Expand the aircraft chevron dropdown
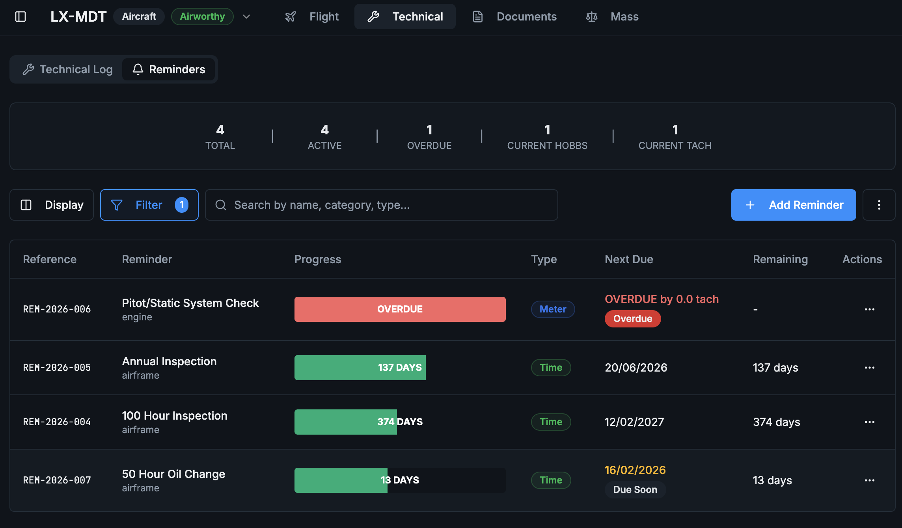The width and height of the screenshot is (902, 528). pyautogui.click(x=246, y=17)
